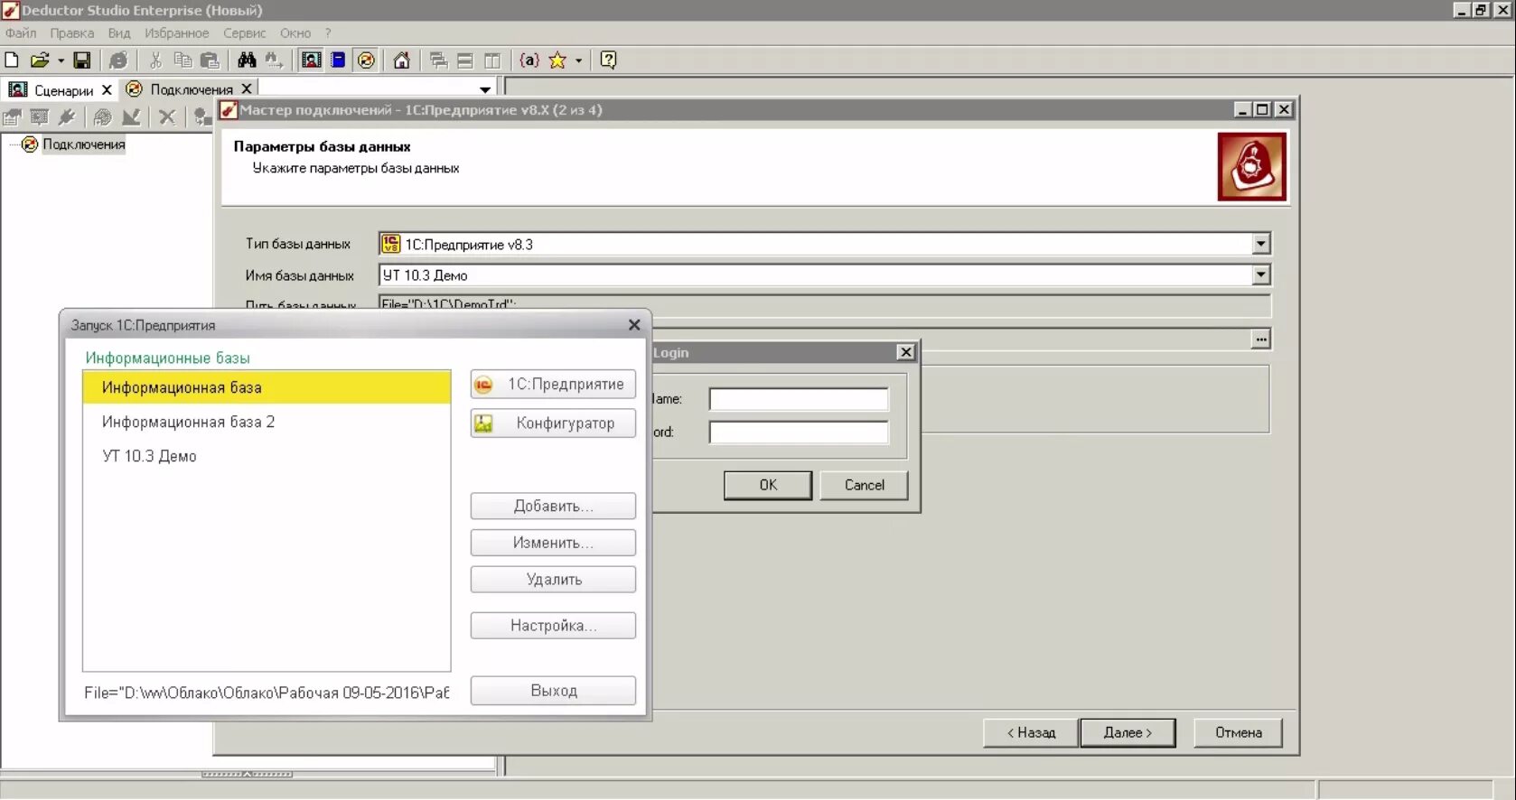This screenshot has width=1516, height=800.
Task: Click the tile windows horizontally icon
Action: (x=465, y=60)
